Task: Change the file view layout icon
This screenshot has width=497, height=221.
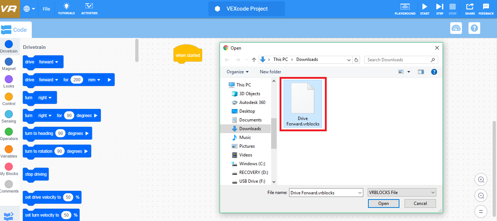Action: click(x=401, y=72)
